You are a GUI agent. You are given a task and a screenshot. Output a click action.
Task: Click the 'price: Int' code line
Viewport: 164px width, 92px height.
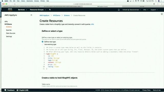(x=52, y=65)
